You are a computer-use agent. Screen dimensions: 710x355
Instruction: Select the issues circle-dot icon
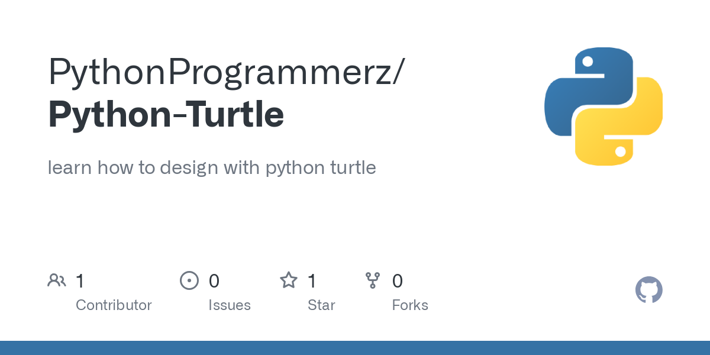coord(189,280)
